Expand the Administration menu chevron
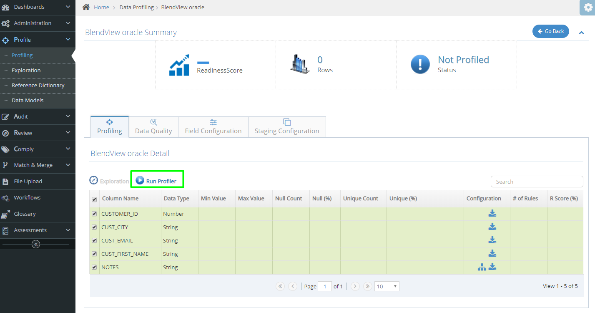This screenshot has height=313, width=595. (x=68, y=23)
